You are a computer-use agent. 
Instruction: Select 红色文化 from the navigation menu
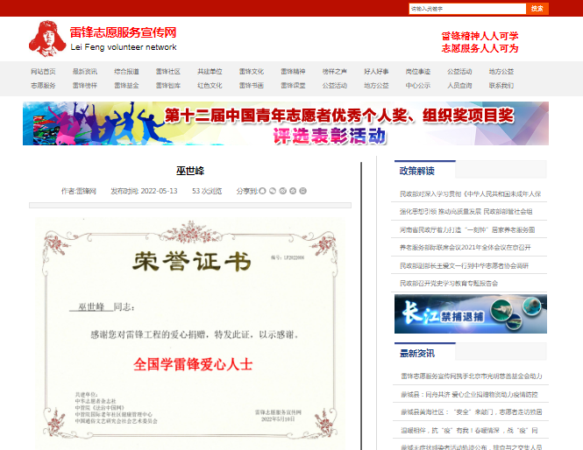pyautogui.click(x=210, y=86)
